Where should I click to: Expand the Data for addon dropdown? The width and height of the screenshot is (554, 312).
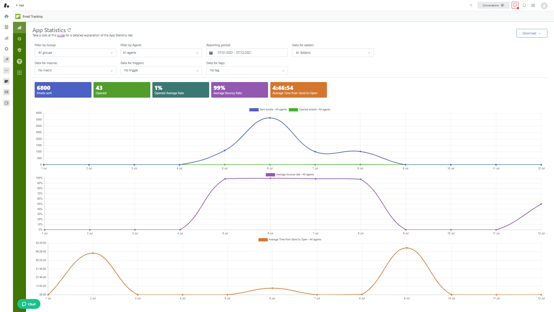click(332, 53)
